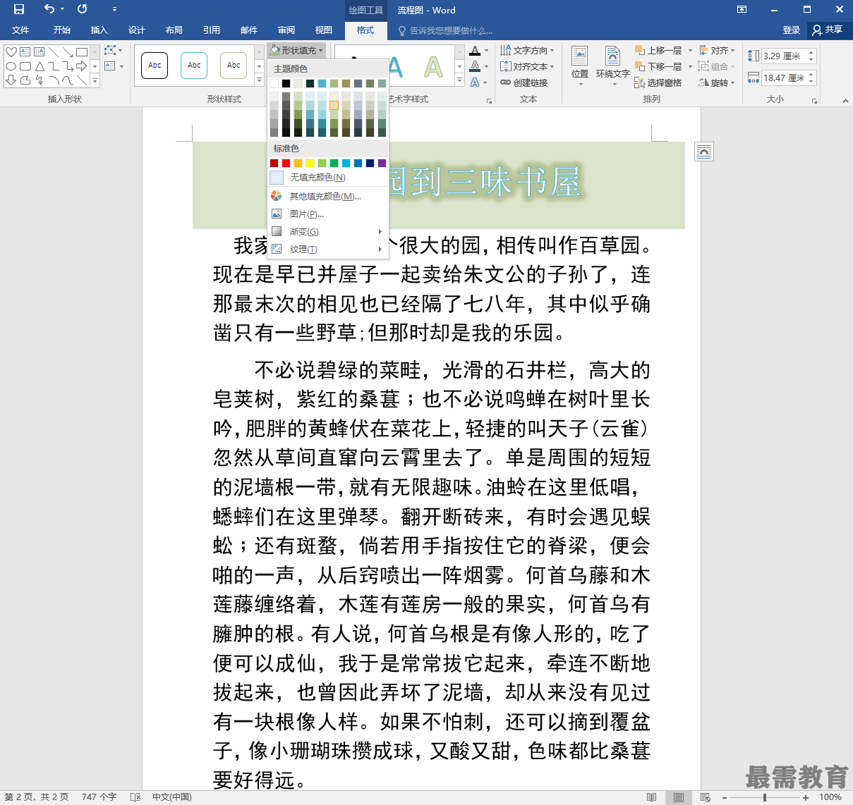Expand the Send Backward (下移一层) arrow
This screenshot has width=853, height=805.
point(690,66)
